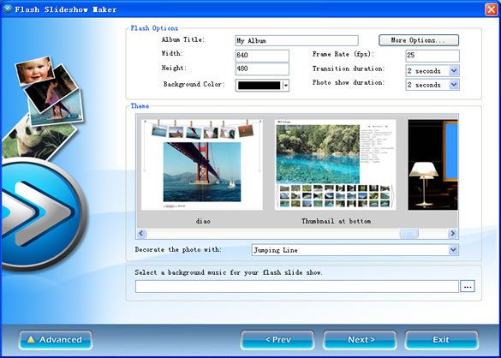The height and width of the screenshot is (358, 501).
Task: Click the theme scrollbar right arrow
Action: pyautogui.click(x=452, y=234)
